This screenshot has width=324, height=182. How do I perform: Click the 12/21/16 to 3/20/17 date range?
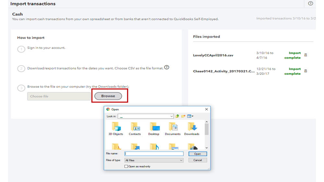(266, 71)
